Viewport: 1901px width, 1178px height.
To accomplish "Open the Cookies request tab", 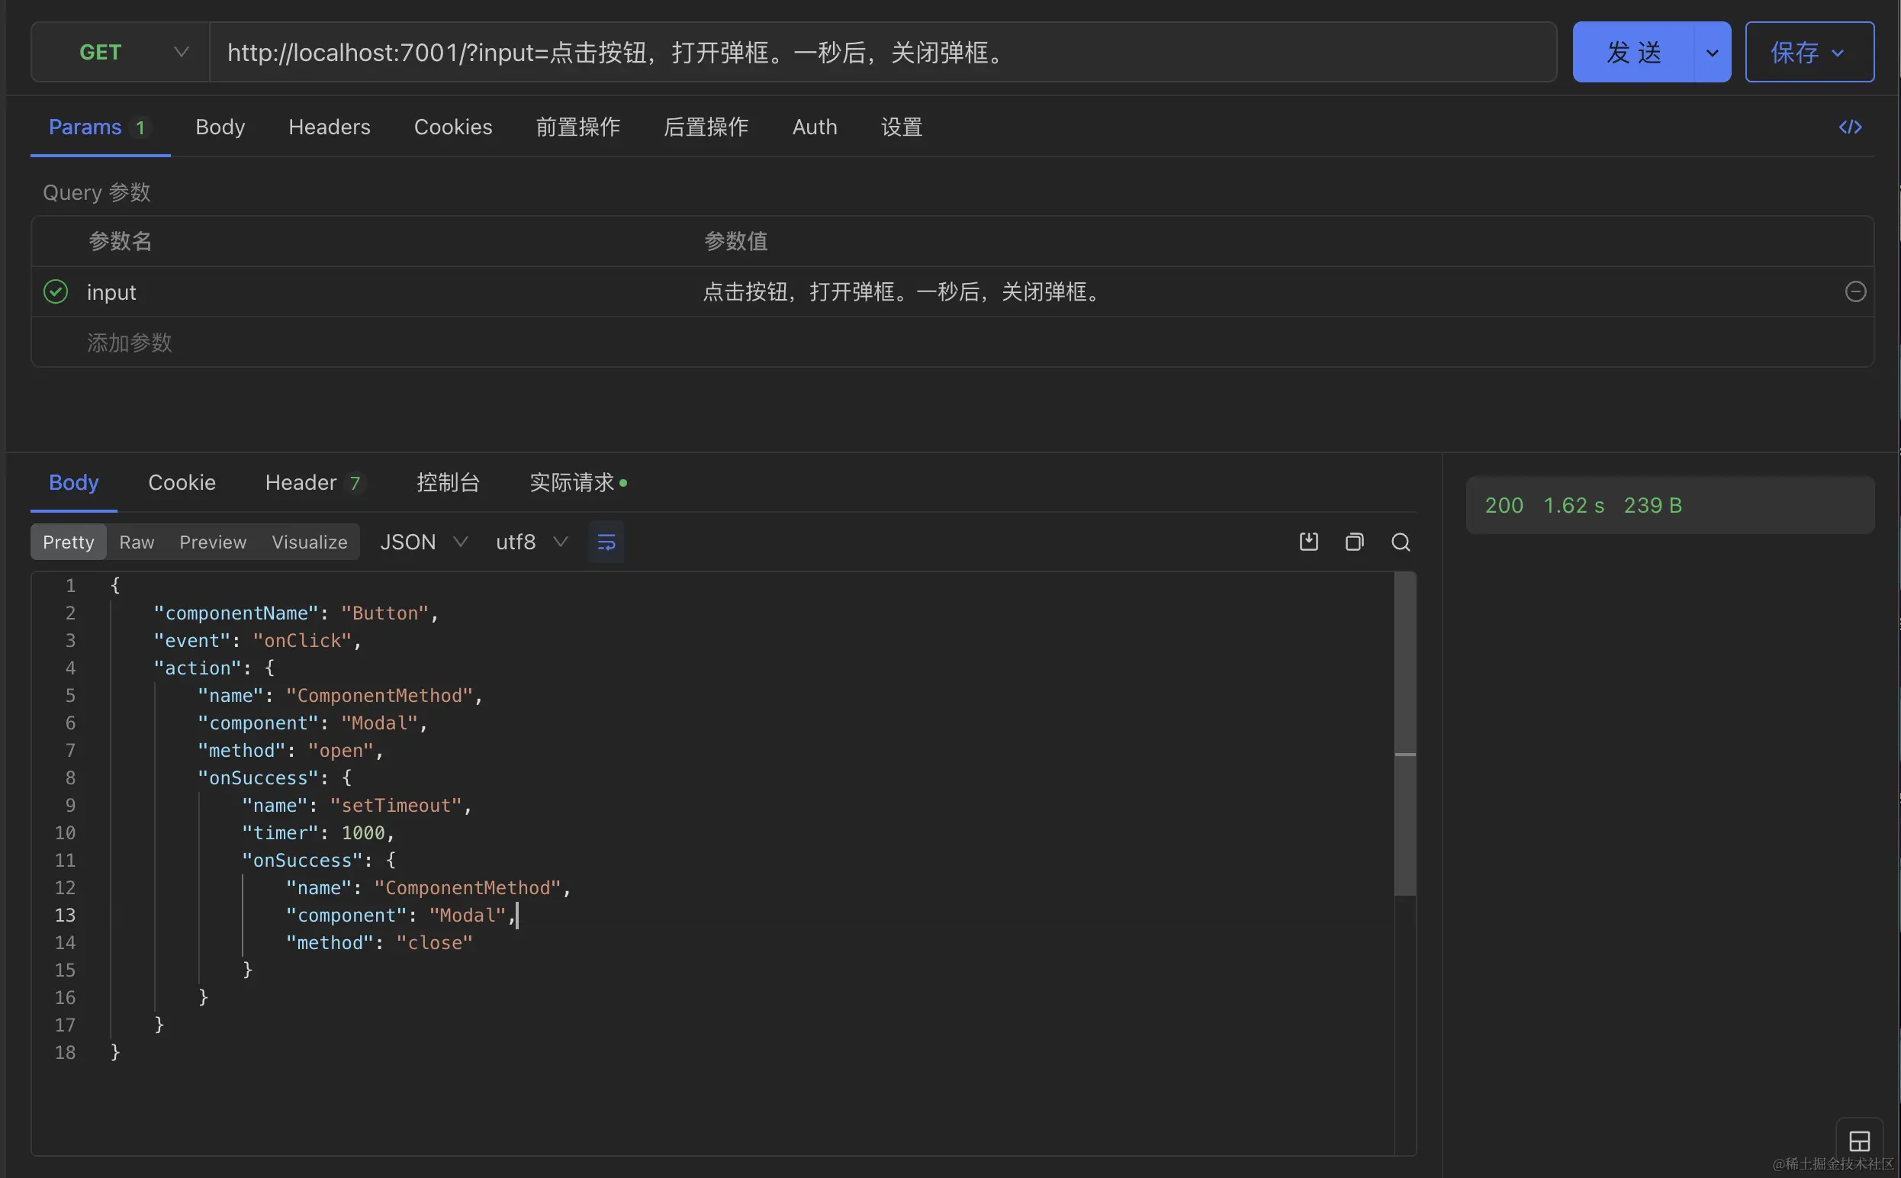I will pyautogui.click(x=452, y=127).
